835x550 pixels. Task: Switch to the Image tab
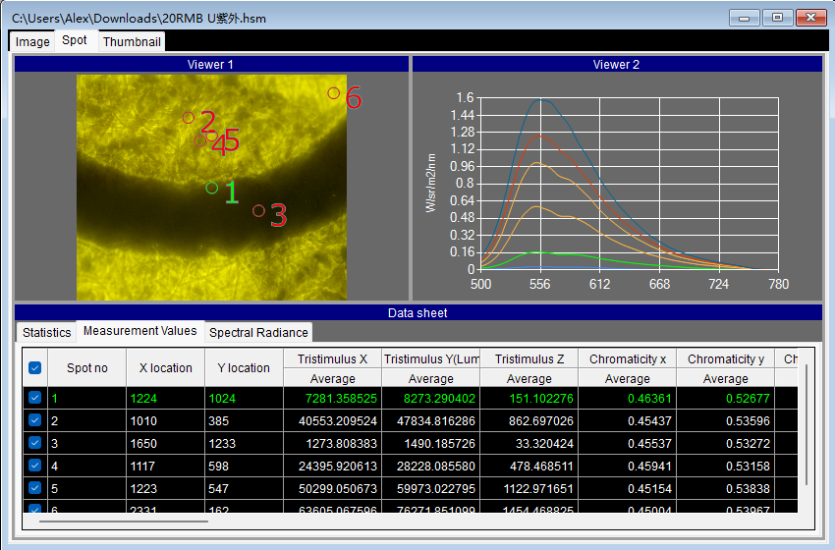[x=32, y=41]
